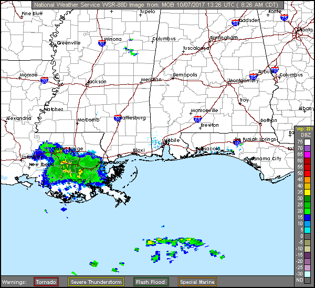
Task: Click the 'Vcp: 221' legend text
Action: pyautogui.click(x=305, y=129)
